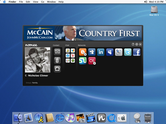This screenshot has width=166, height=124.
Task: Open the MySpace network icon
Action: pyautogui.click(x=110, y=52)
